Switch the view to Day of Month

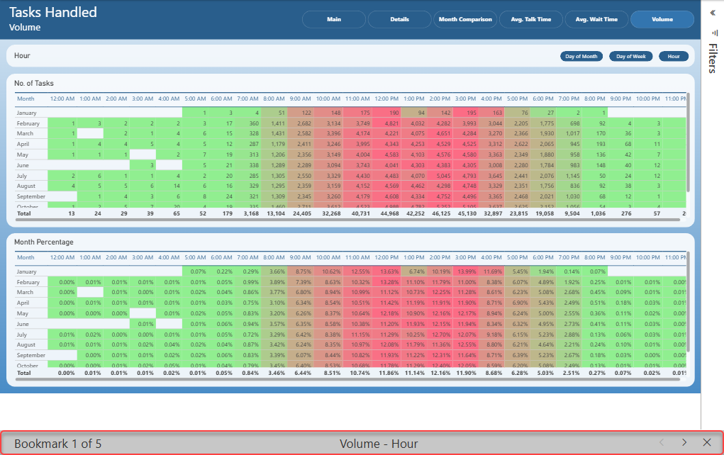pyautogui.click(x=581, y=56)
